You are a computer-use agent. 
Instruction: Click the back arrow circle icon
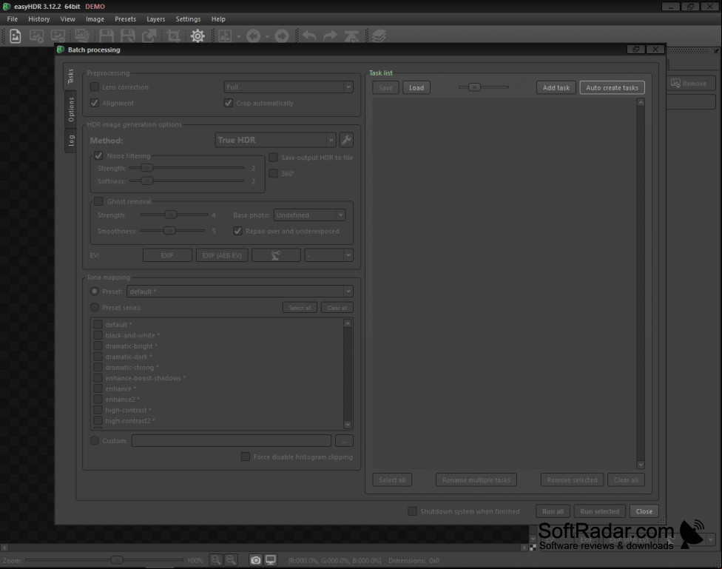pyautogui.click(x=253, y=36)
